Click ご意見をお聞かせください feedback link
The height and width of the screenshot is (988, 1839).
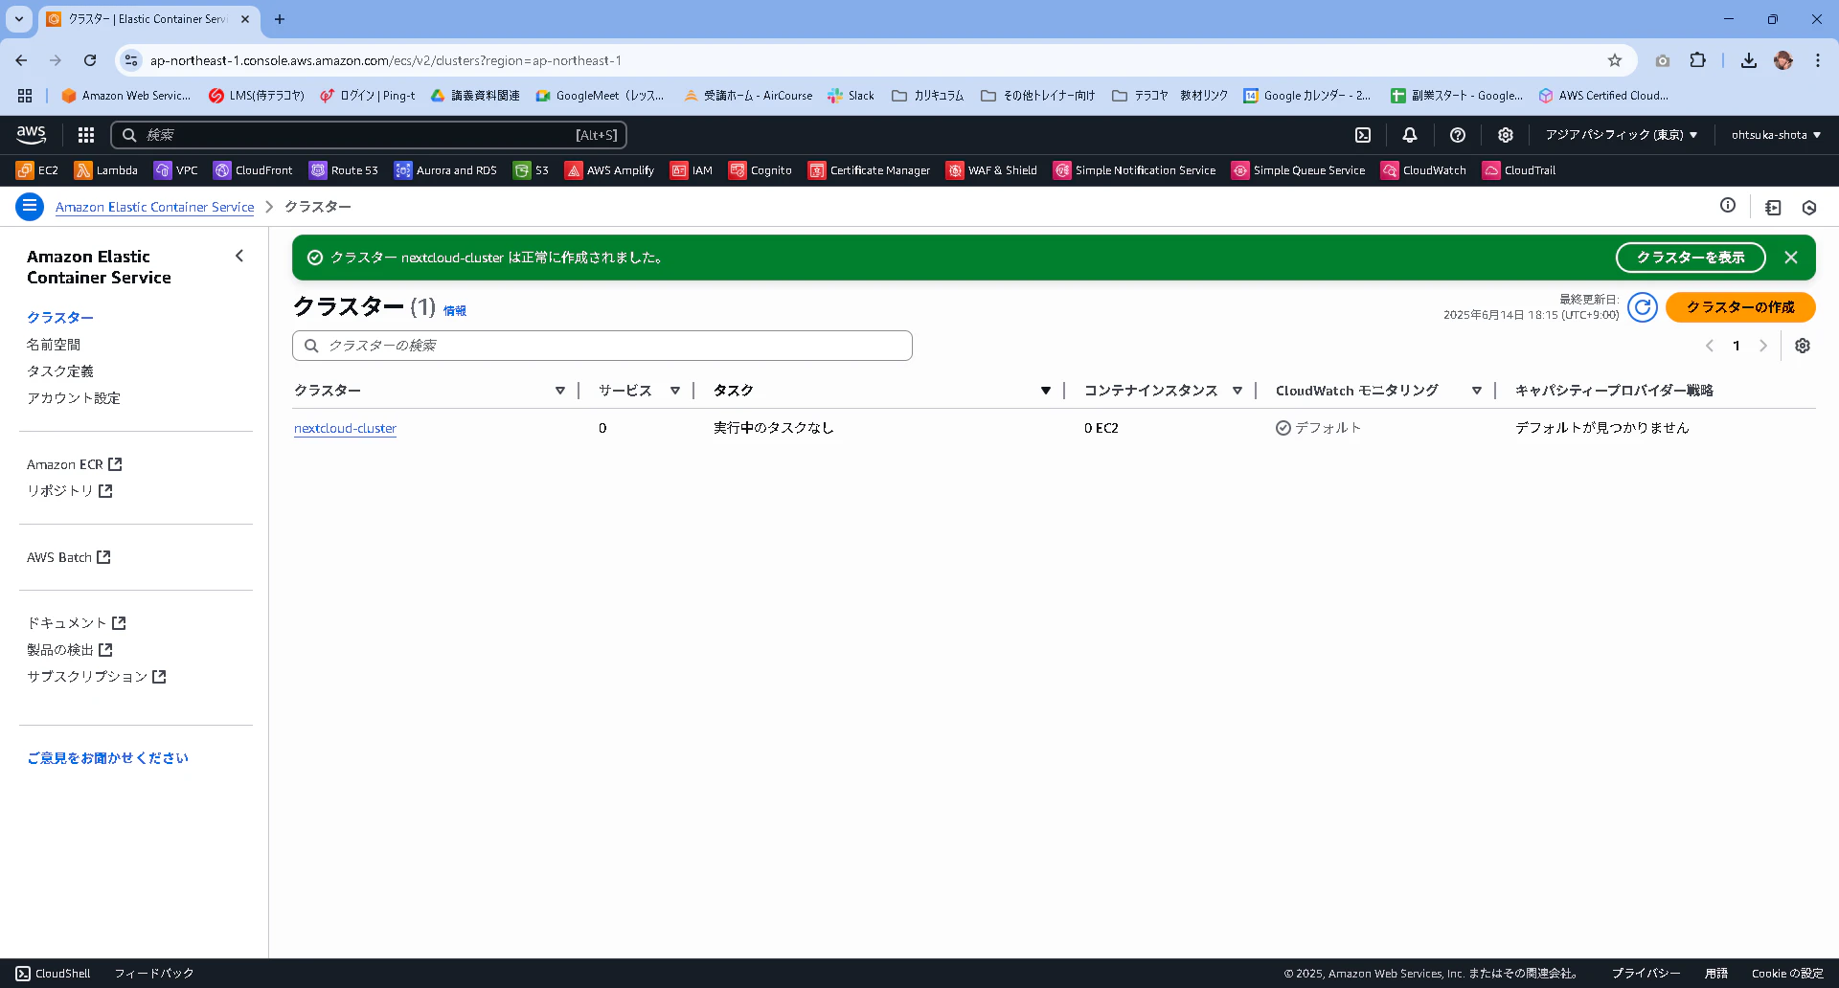coord(108,758)
